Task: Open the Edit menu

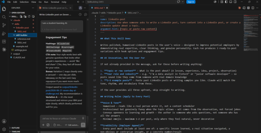Action: [15, 2]
